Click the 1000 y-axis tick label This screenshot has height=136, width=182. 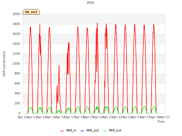[16, 63]
